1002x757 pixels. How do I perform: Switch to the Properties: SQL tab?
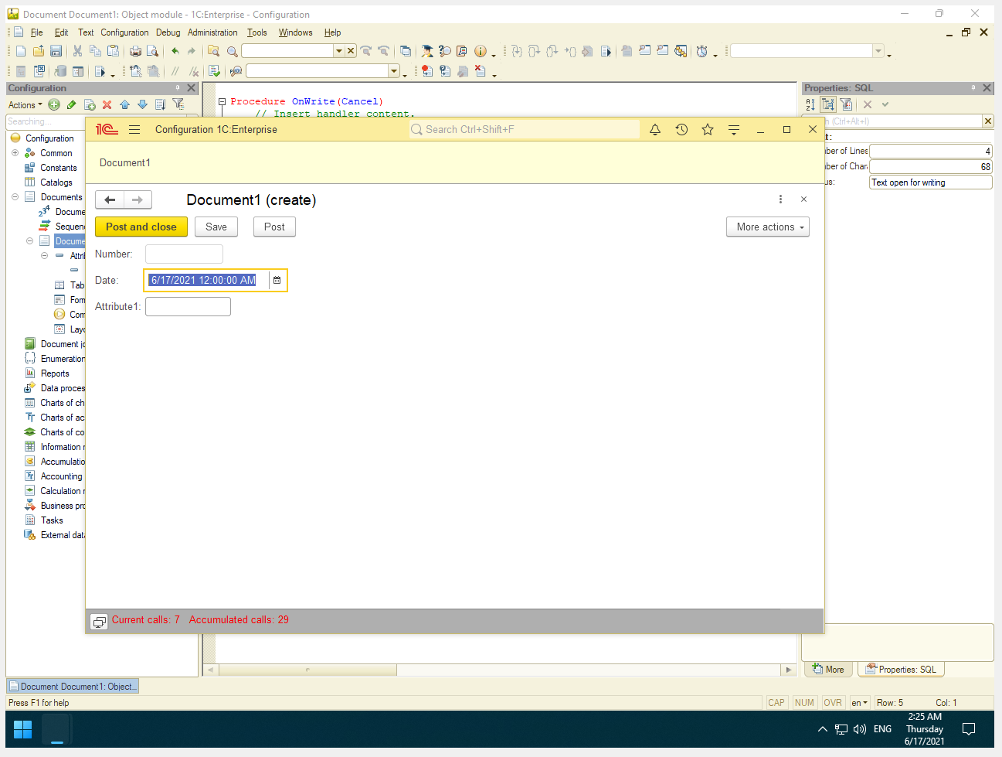[x=902, y=670]
